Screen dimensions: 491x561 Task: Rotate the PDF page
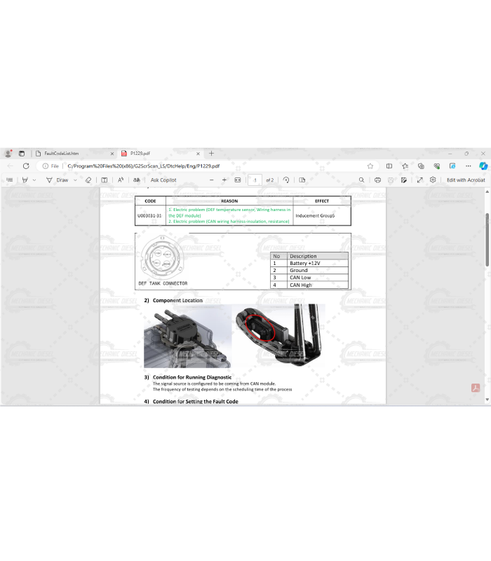[286, 180]
